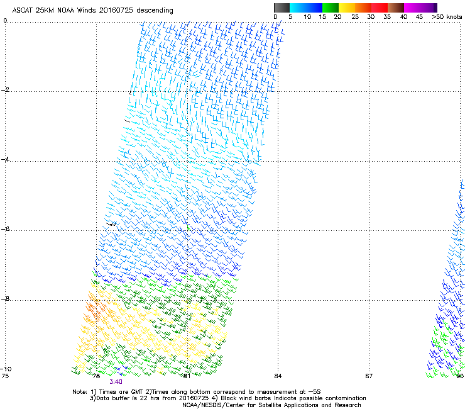Click the longitude axis label '81'
This screenshot has width=465, height=409.
click(187, 376)
